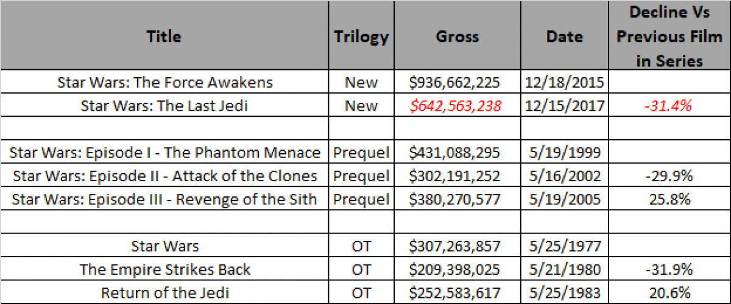Select the Date column header cell
This screenshot has height=304, width=731.
[x=564, y=36]
